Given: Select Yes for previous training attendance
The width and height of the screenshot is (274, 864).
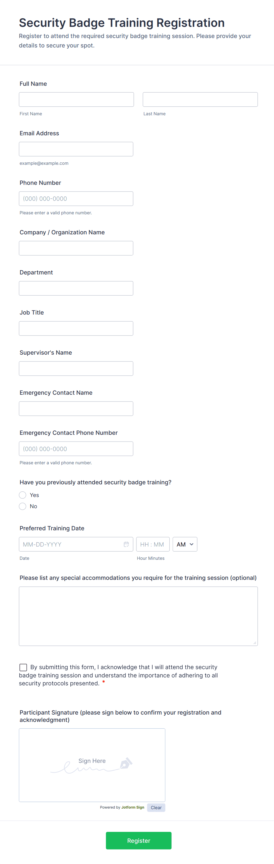Looking at the screenshot, I should 23,495.
